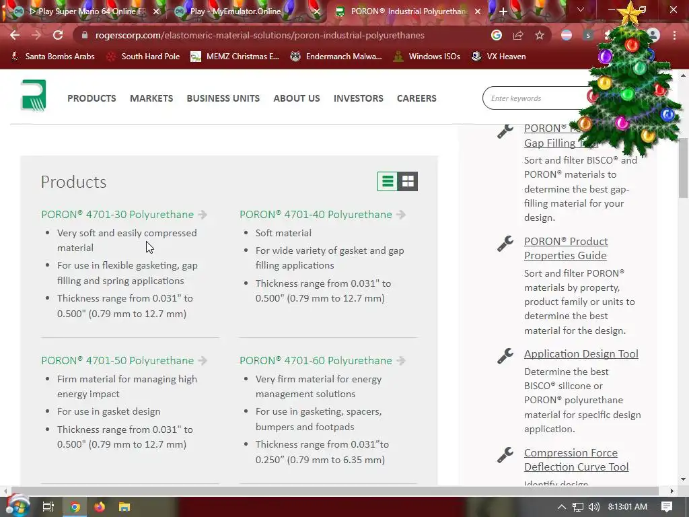
Task: Open PORON 4701-40 Polyurethane link
Action: click(316, 215)
